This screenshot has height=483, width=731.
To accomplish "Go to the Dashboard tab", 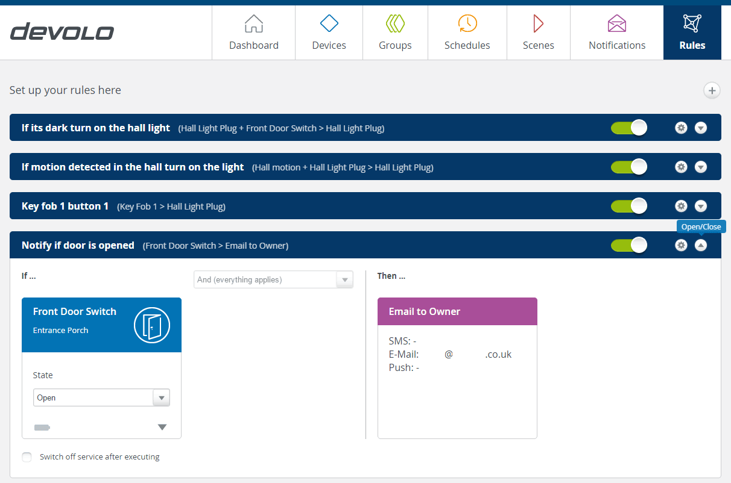I will 253,33.
